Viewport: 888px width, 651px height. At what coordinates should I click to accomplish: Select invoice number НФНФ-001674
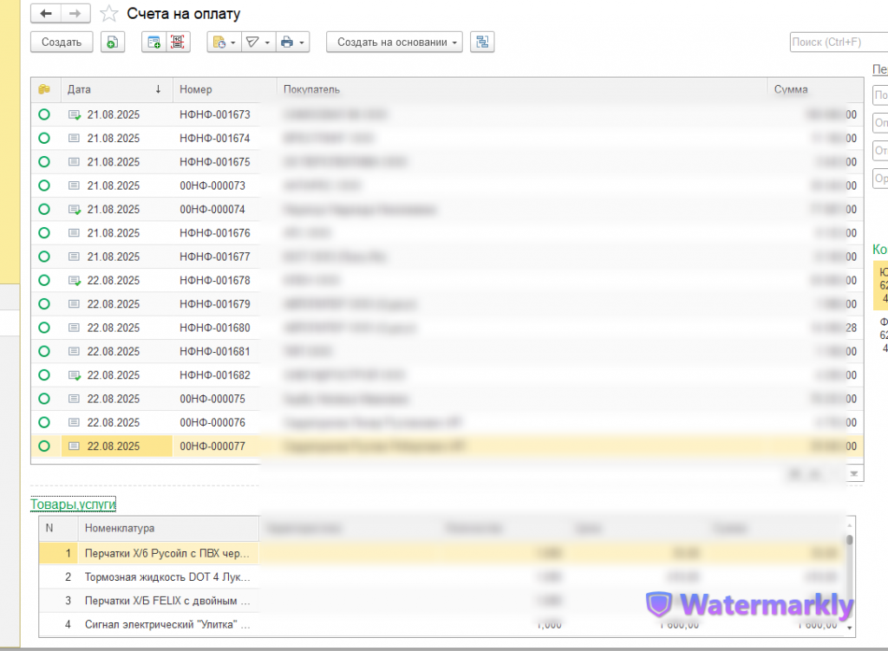(215, 139)
